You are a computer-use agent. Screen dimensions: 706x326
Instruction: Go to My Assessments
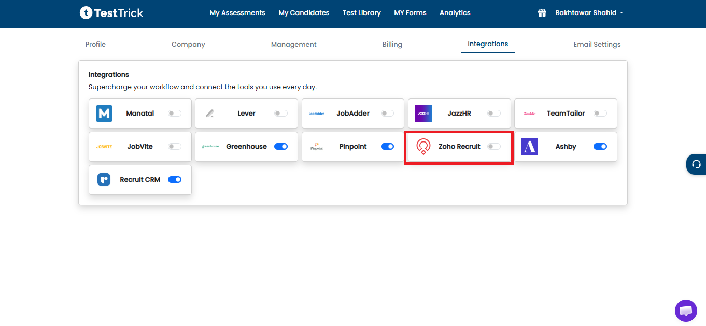pyautogui.click(x=237, y=13)
